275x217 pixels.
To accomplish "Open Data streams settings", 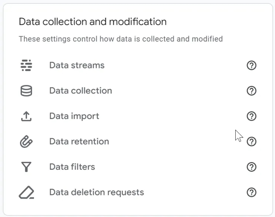I will point(77,65).
